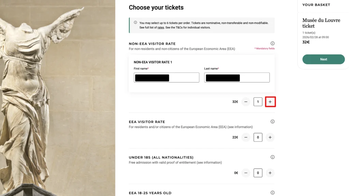Decrease the Under 18s ticket count
349x196 pixels.
(x=246, y=173)
